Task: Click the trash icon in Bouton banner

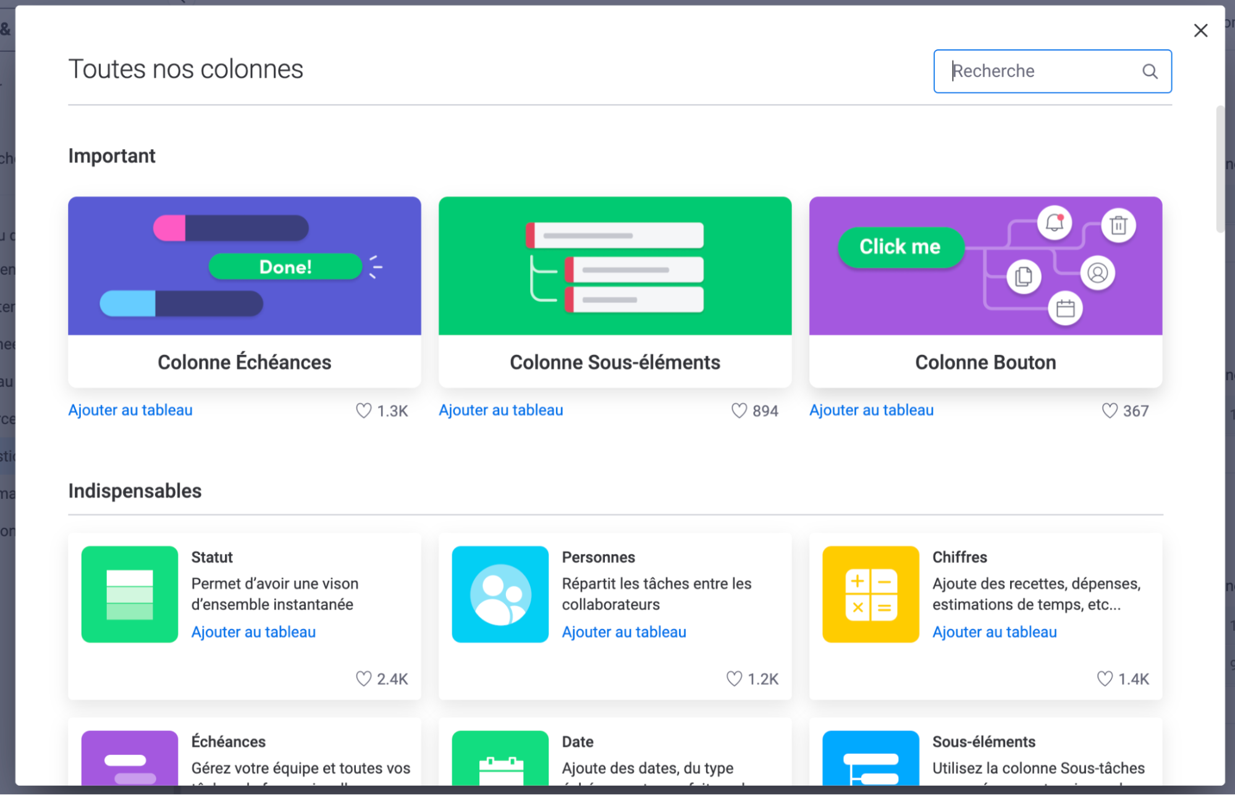Action: [x=1118, y=225]
